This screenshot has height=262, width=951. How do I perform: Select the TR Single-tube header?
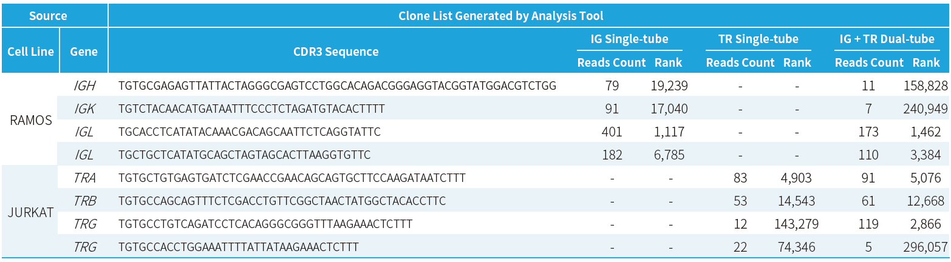point(758,39)
